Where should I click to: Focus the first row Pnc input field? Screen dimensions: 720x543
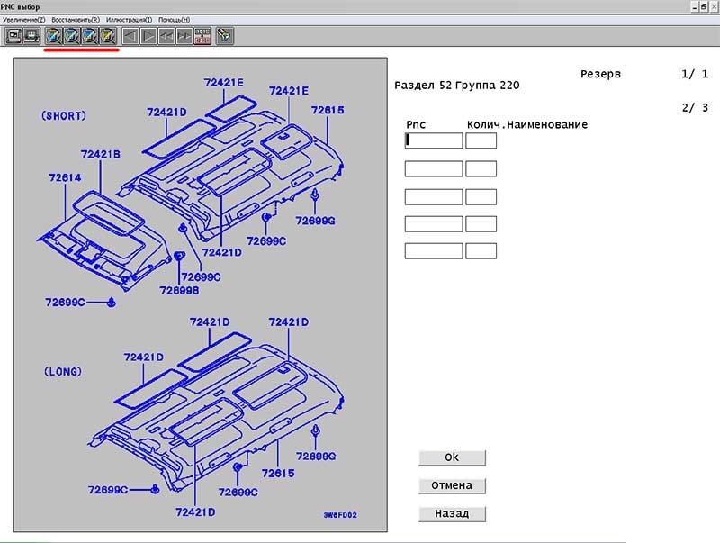434,140
